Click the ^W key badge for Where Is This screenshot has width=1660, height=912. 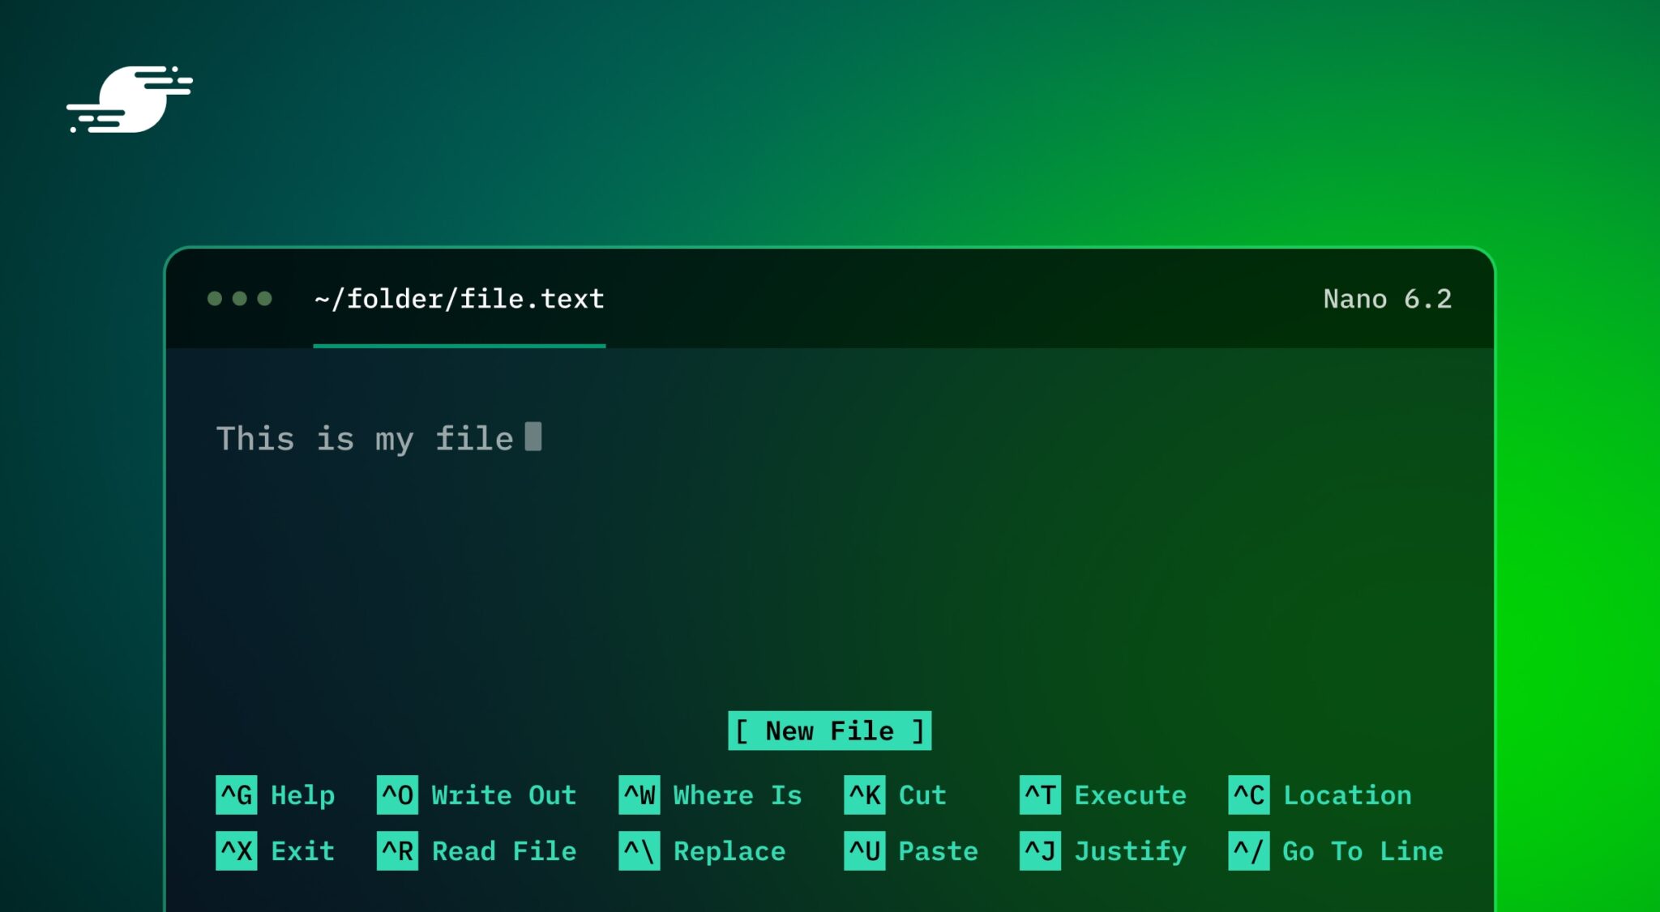639,795
